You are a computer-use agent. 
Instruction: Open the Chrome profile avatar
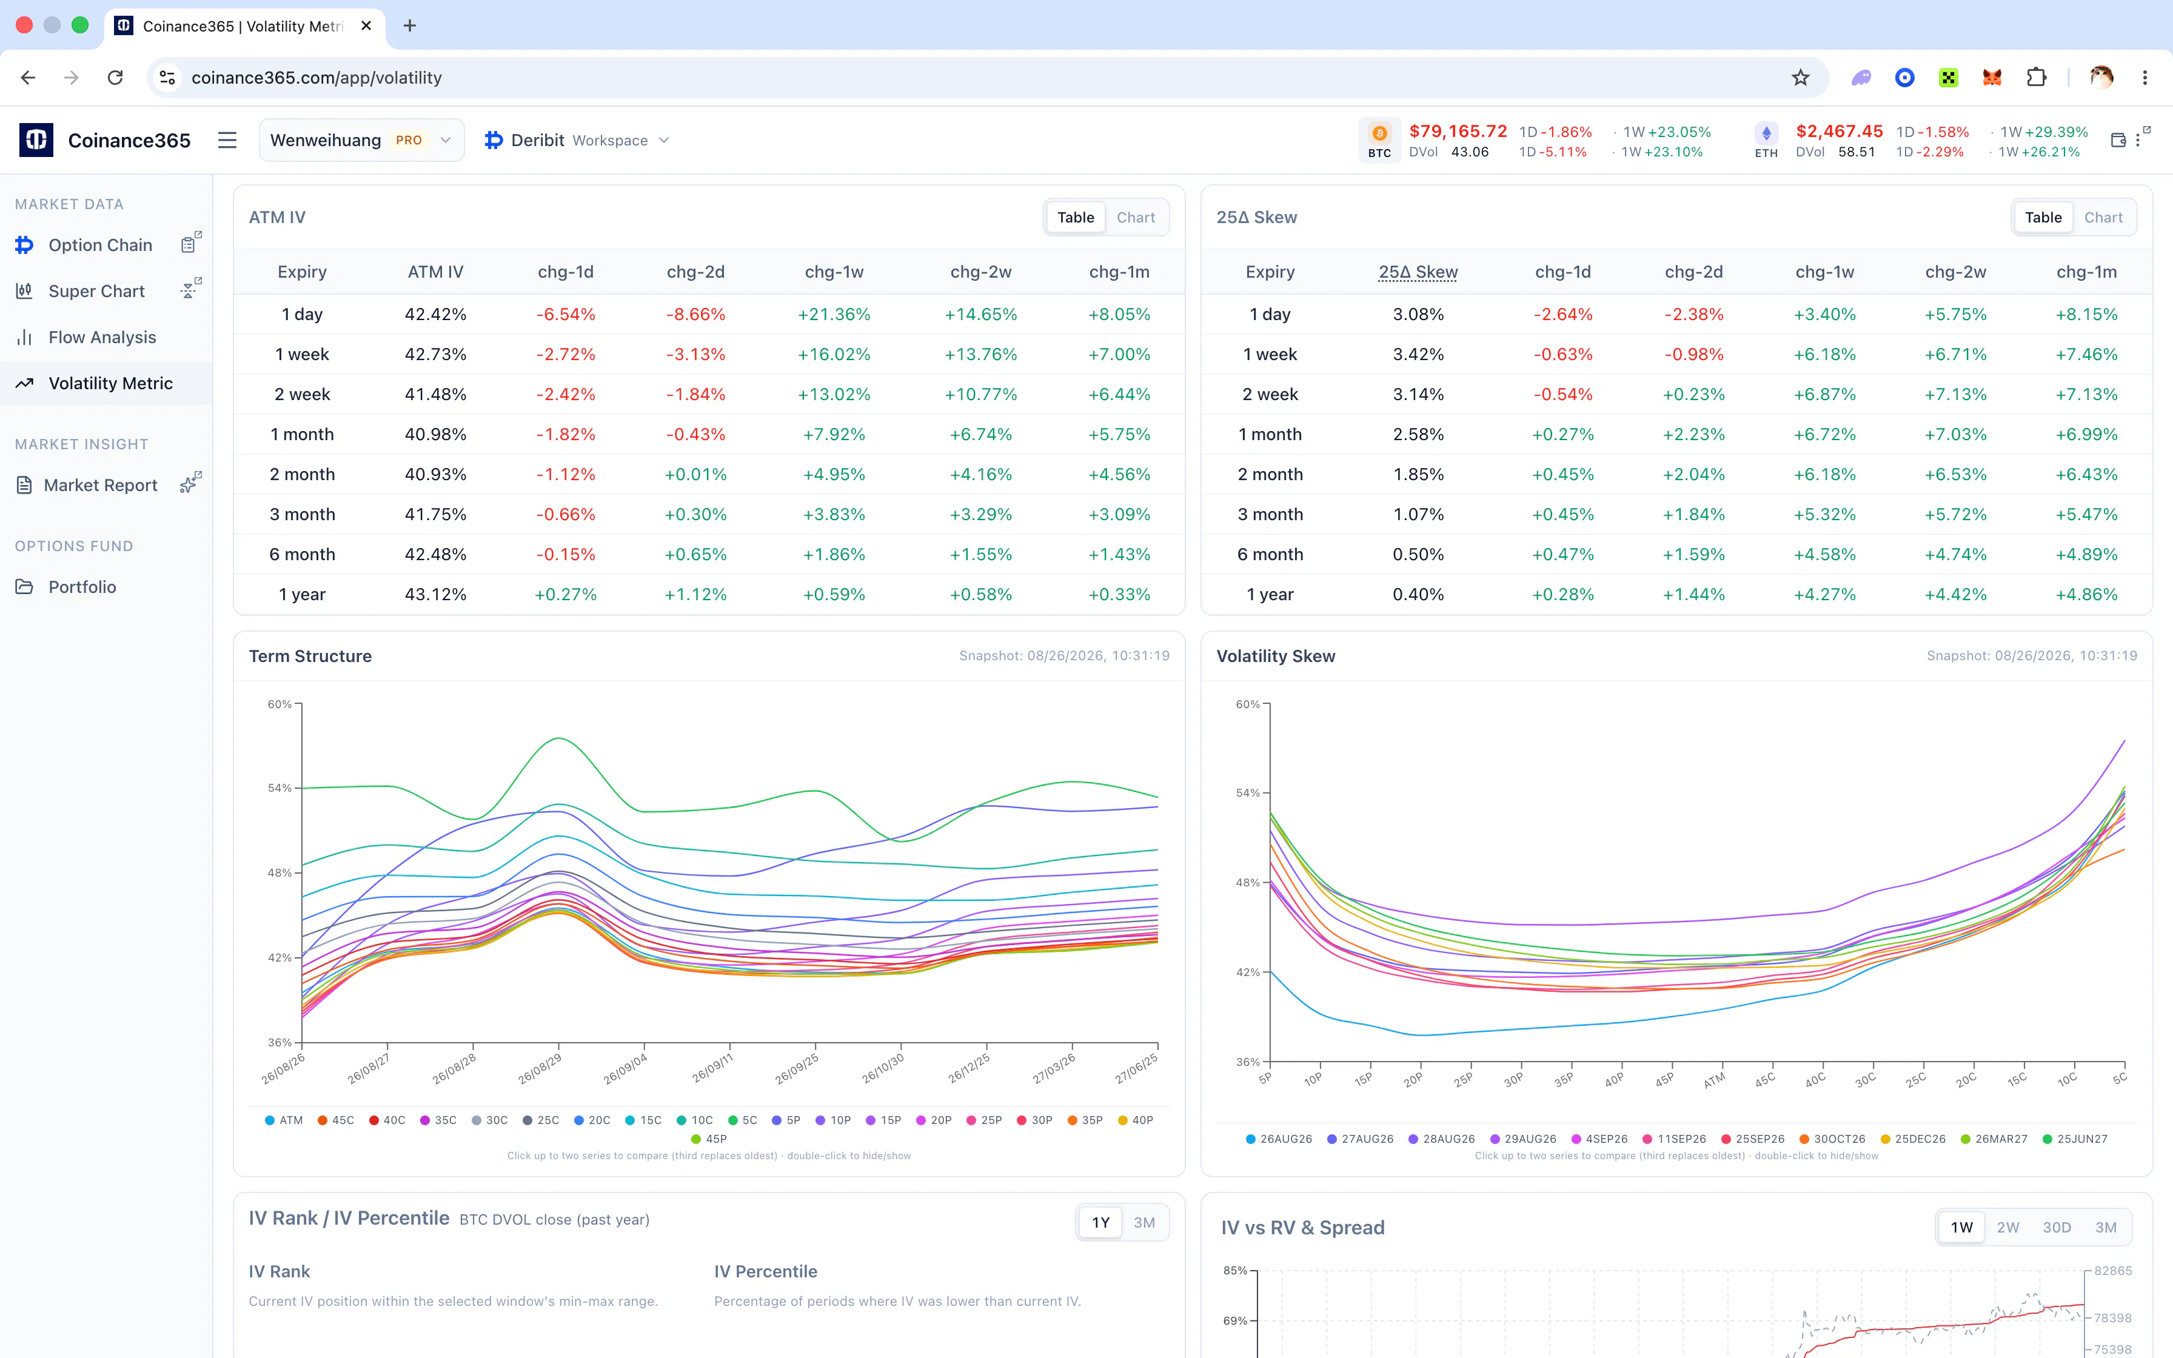(x=2101, y=77)
